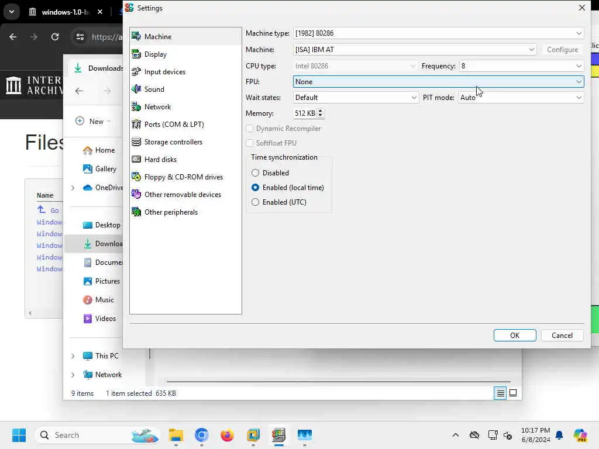Confirm settings with OK button

(515, 335)
